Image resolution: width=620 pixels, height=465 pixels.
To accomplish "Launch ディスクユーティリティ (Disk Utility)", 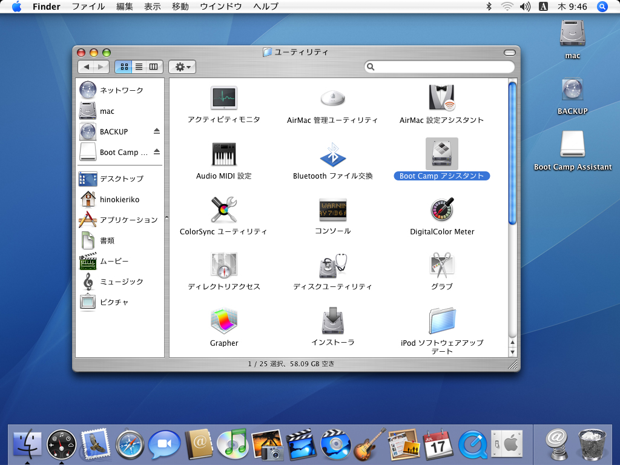I will click(x=332, y=265).
